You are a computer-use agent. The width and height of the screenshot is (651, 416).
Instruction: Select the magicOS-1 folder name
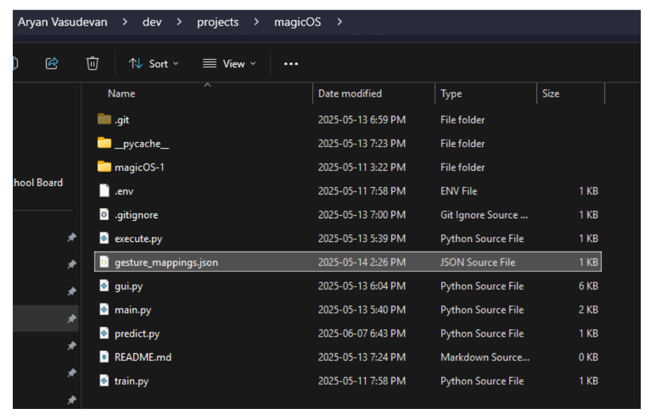(139, 167)
